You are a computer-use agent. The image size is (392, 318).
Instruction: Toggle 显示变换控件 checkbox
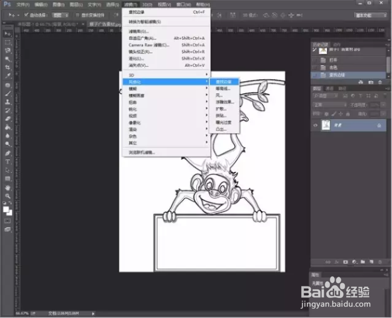click(x=77, y=15)
